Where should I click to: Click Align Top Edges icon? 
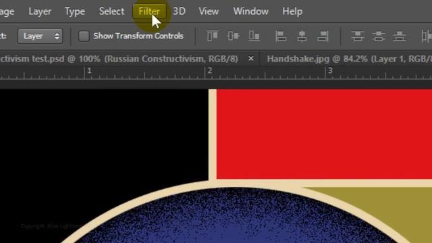212,36
